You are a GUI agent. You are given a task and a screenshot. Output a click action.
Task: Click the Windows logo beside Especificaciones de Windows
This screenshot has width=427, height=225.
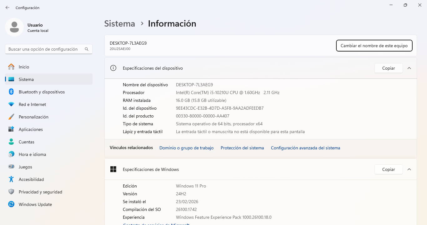(x=113, y=169)
